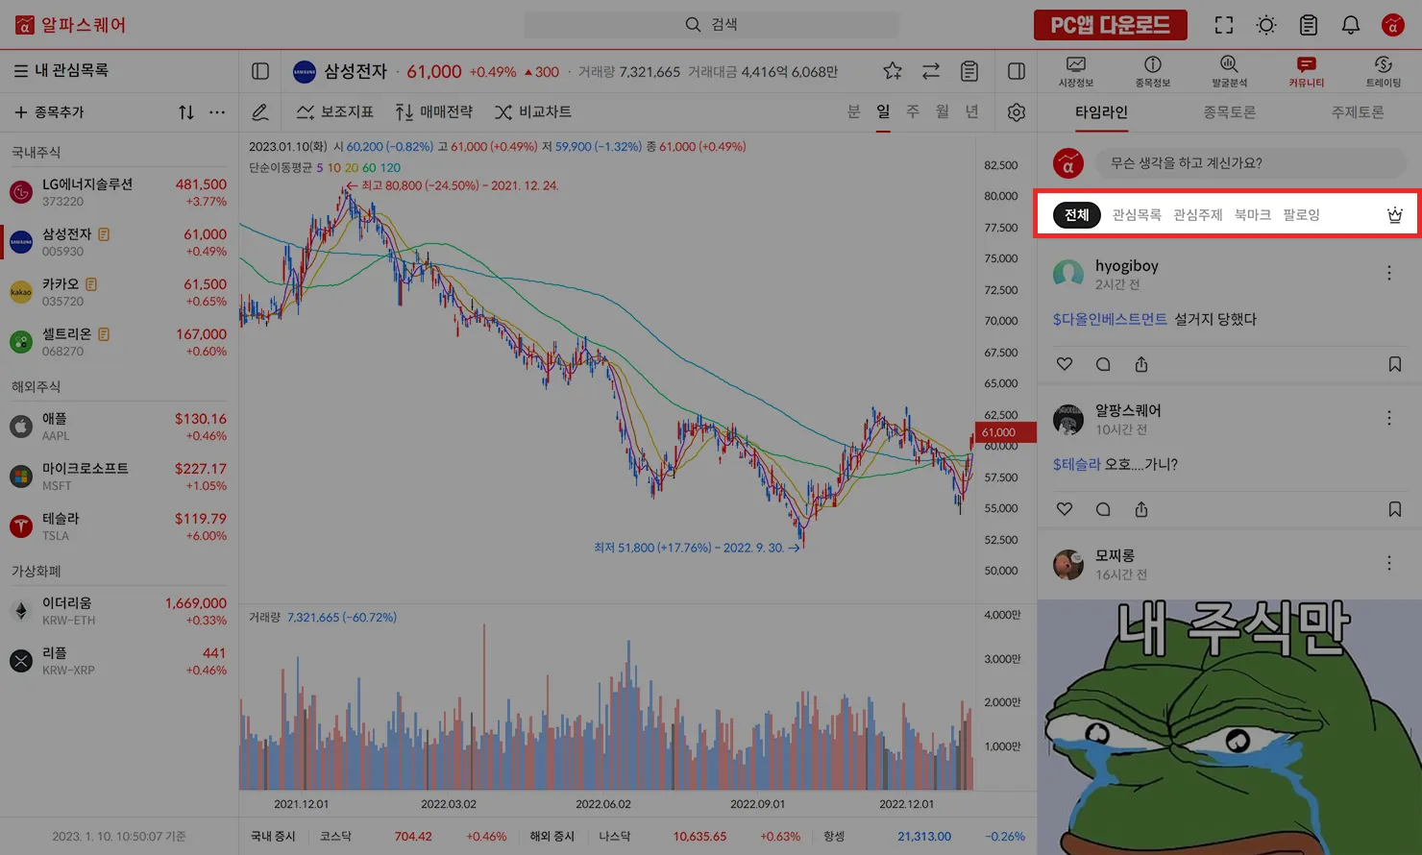Click the memo clipboard icon in the chart header

(969, 71)
